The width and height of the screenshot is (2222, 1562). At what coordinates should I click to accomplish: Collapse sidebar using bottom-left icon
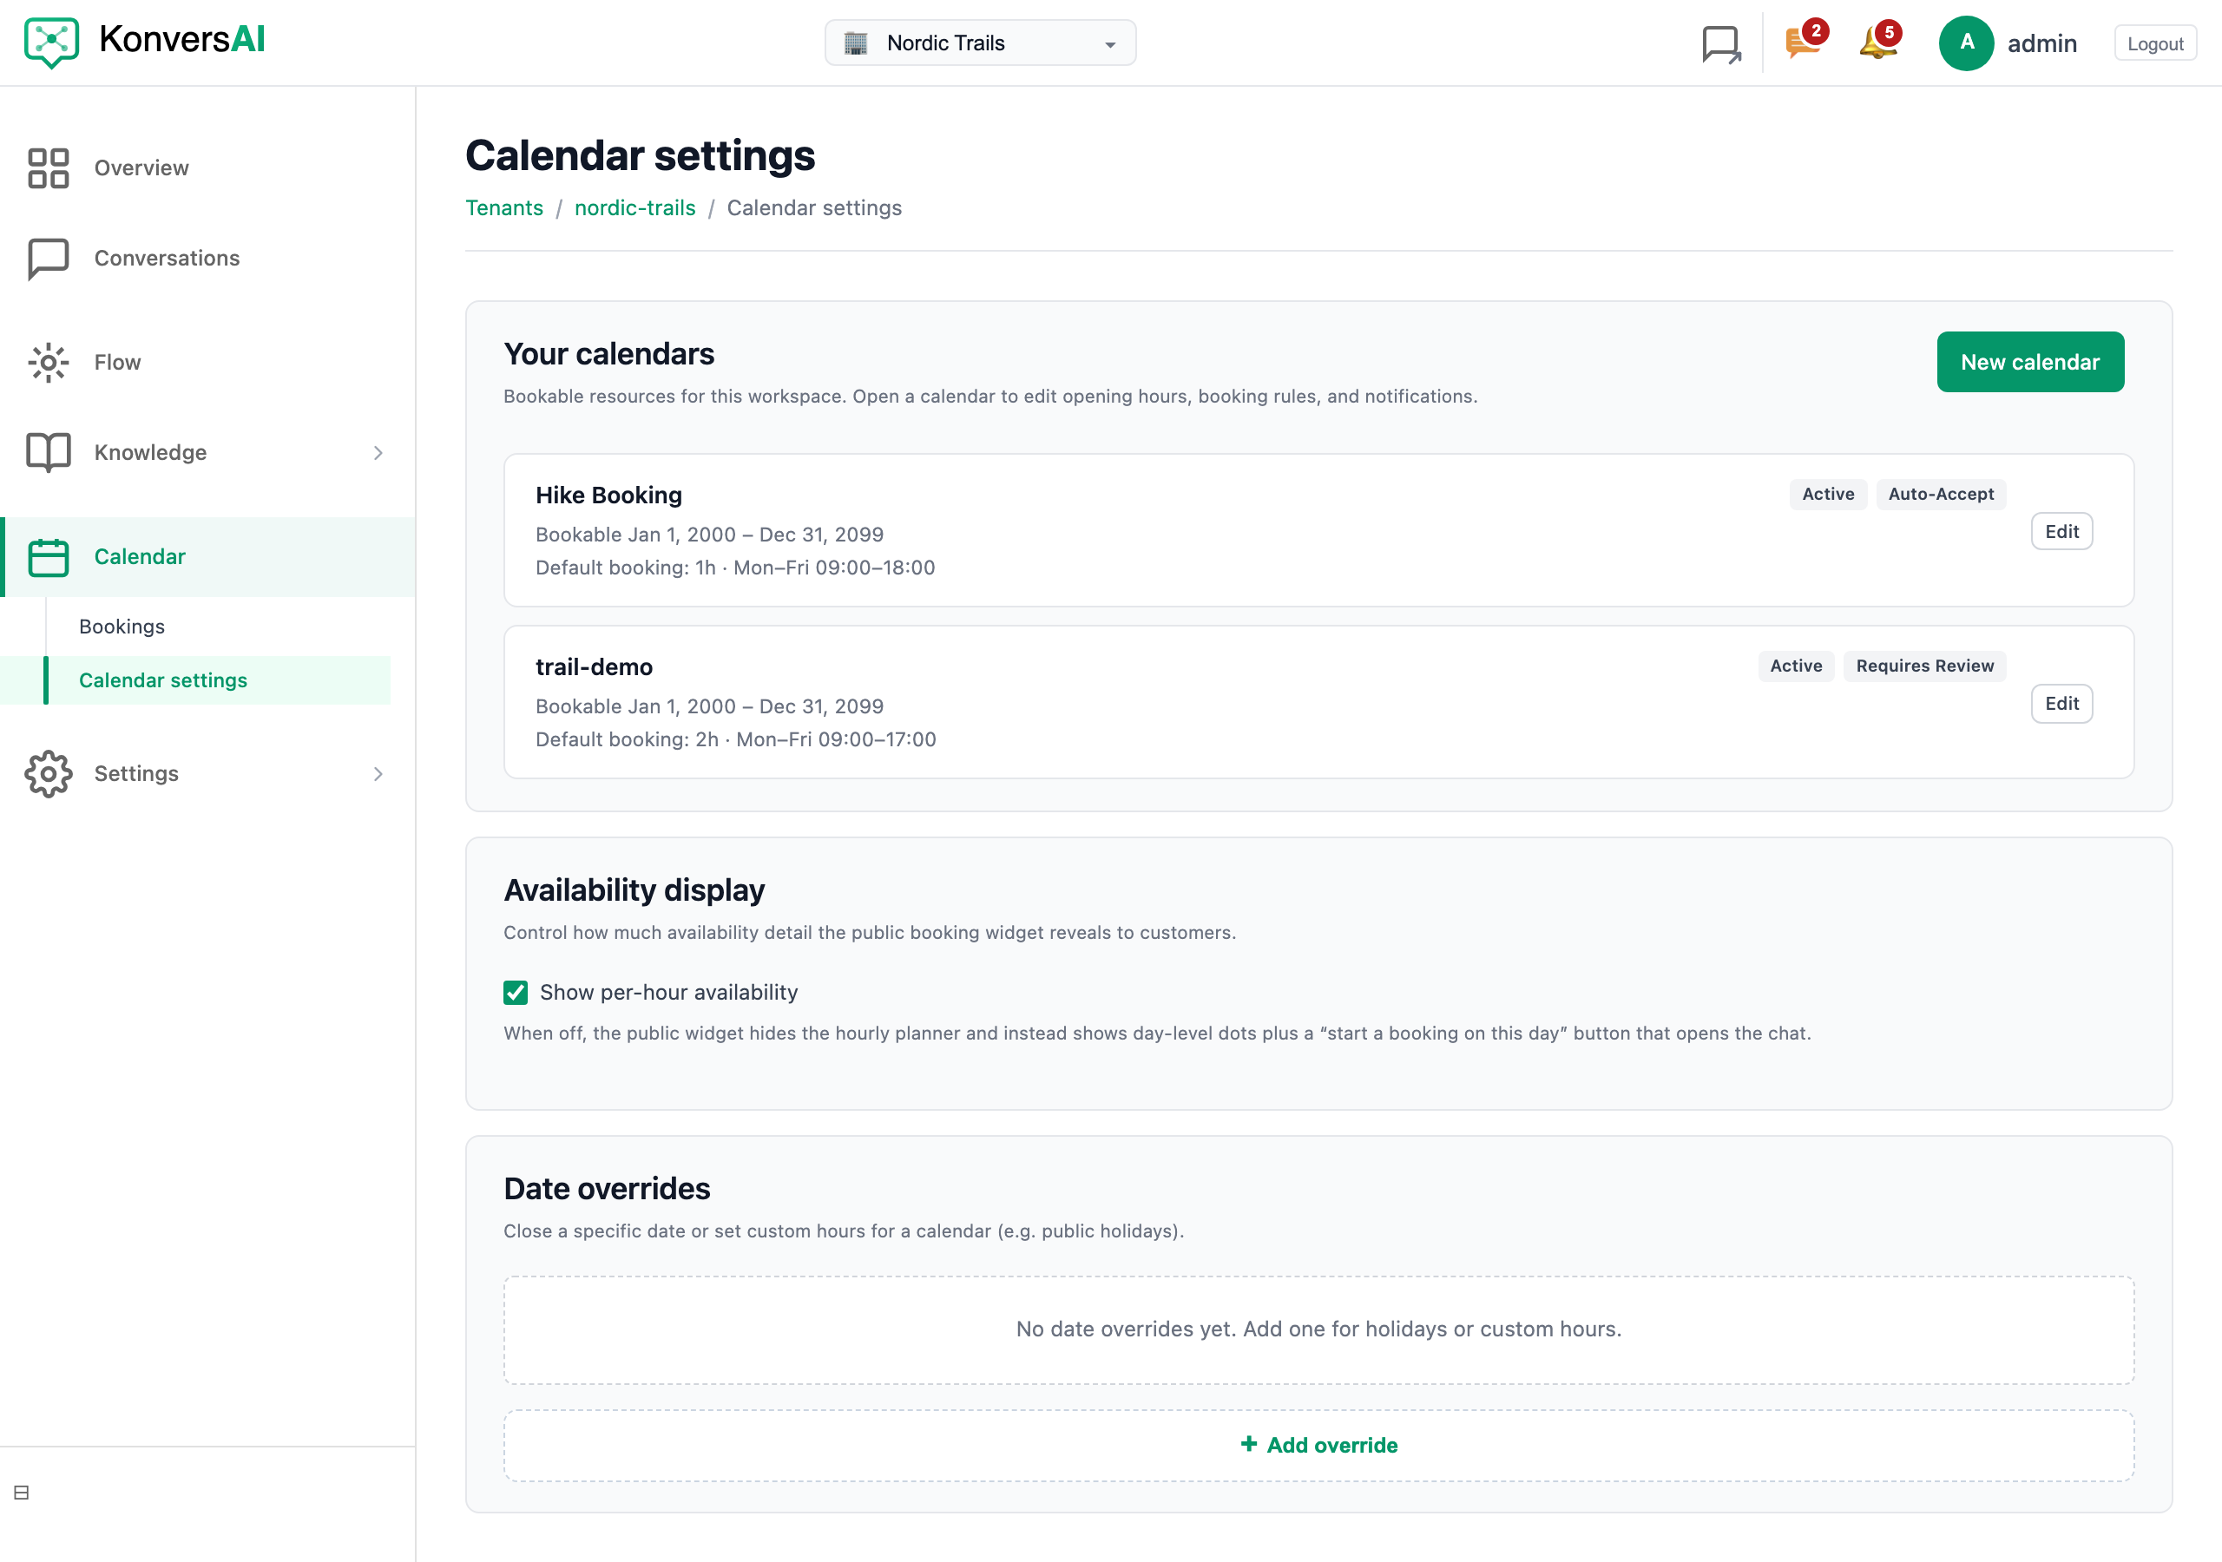tap(22, 1493)
